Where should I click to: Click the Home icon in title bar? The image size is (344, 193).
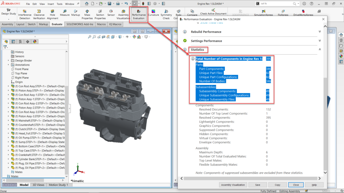(87, 4)
